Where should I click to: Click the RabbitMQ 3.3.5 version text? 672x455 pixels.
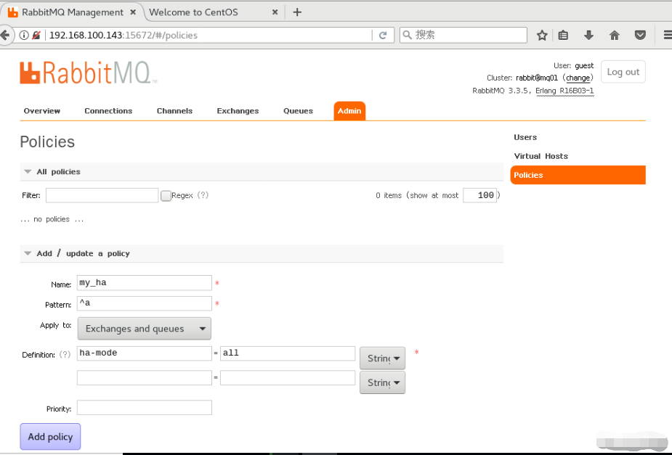click(x=501, y=91)
